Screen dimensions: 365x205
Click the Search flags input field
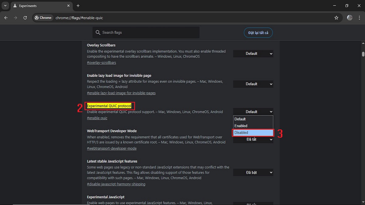pyautogui.click(x=146, y=32)
